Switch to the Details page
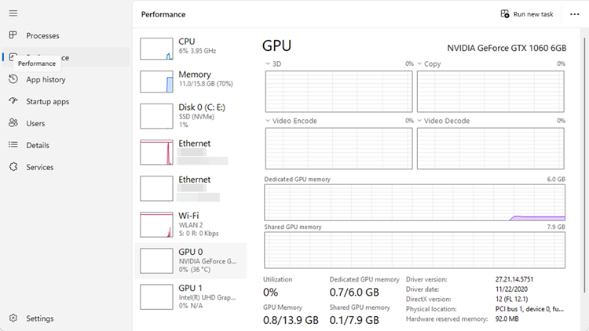The image size is (589, 331). 66,145
